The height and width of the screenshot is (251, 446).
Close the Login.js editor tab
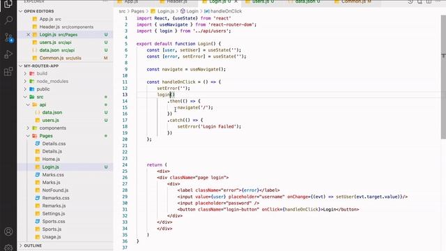coord(236,1)
